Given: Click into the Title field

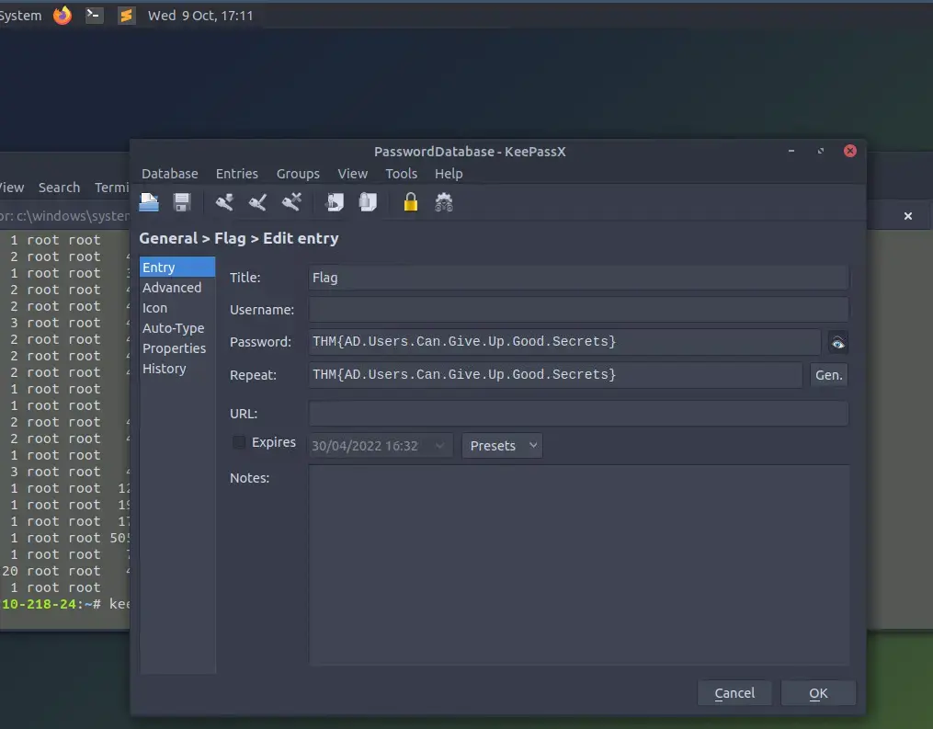Looking at the screenshot, I should [578, 278].
